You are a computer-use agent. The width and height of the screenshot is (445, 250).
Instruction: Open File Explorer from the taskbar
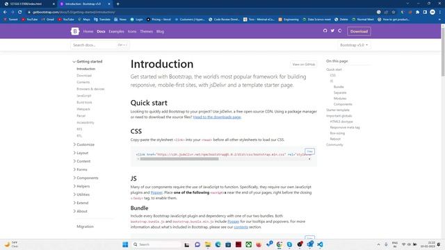click(208, 244)
